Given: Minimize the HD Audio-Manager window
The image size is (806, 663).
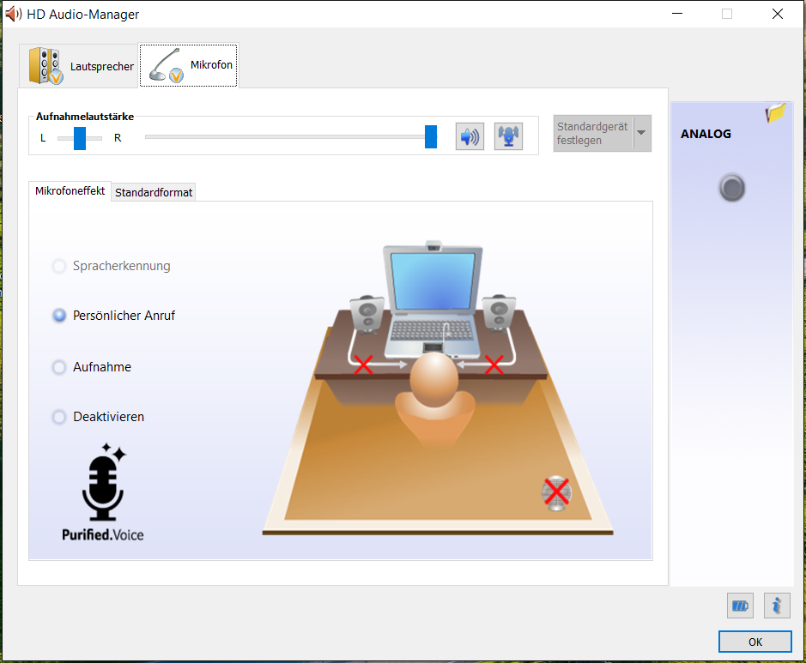Looking at the screenshot, I should 677,14.
